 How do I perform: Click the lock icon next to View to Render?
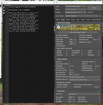tap(100, 16)
